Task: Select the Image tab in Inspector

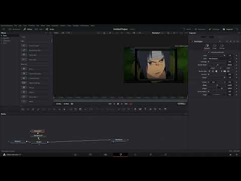Action: pyautogui.click(x=214, y=47)
